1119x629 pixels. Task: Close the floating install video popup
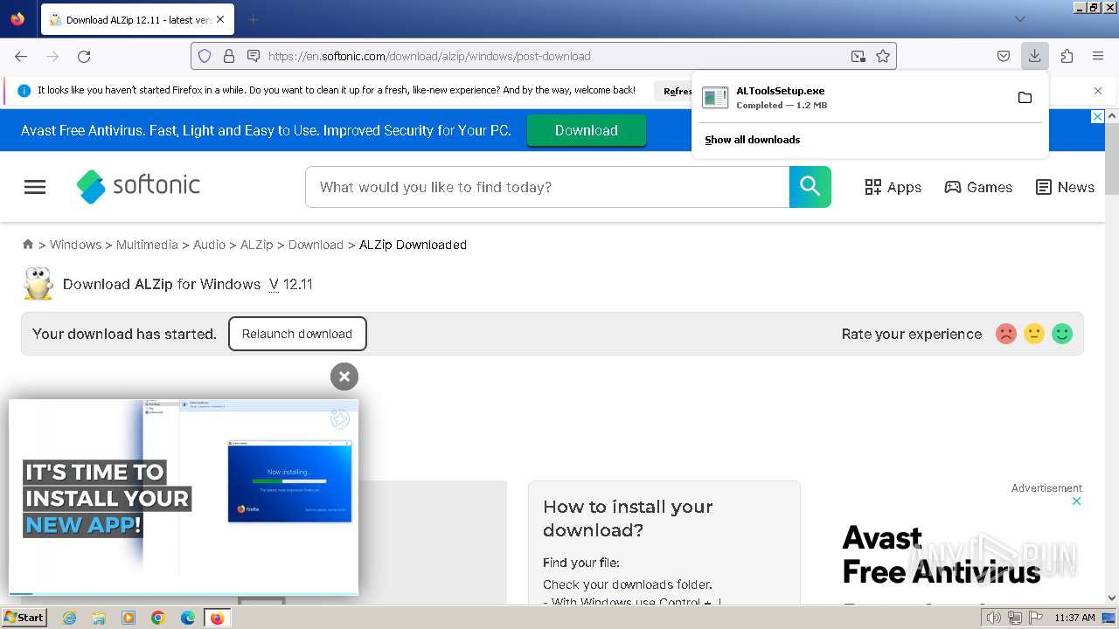coord(344,377)
